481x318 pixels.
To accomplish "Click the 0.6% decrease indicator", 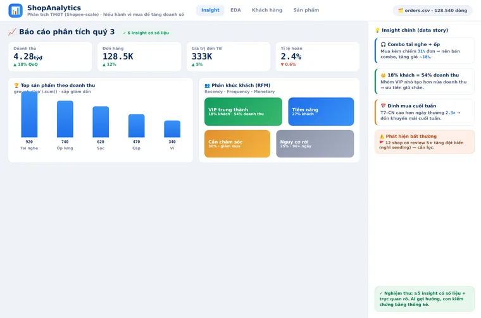I will coord(289,64).
